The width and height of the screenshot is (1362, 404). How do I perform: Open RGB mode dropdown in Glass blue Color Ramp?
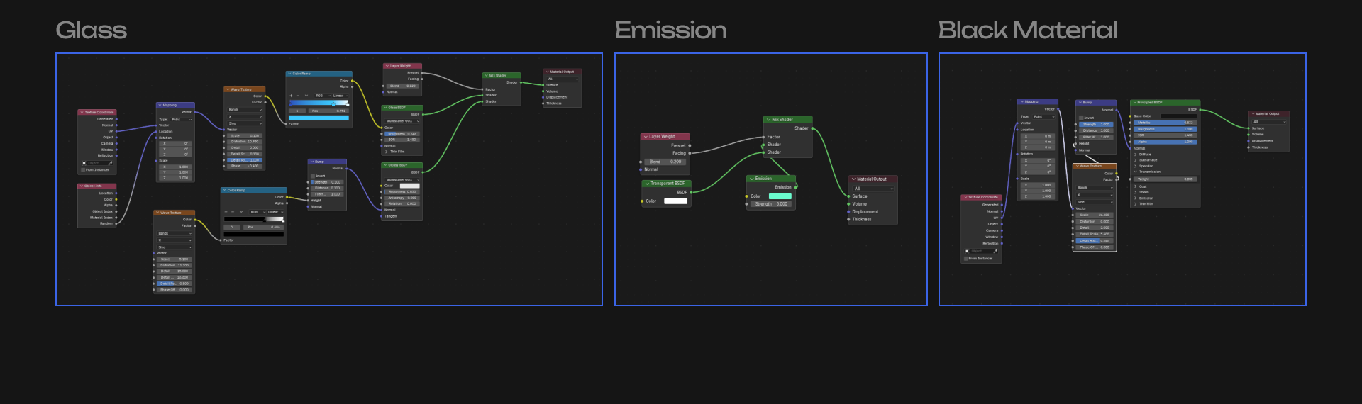click(323, 96)
